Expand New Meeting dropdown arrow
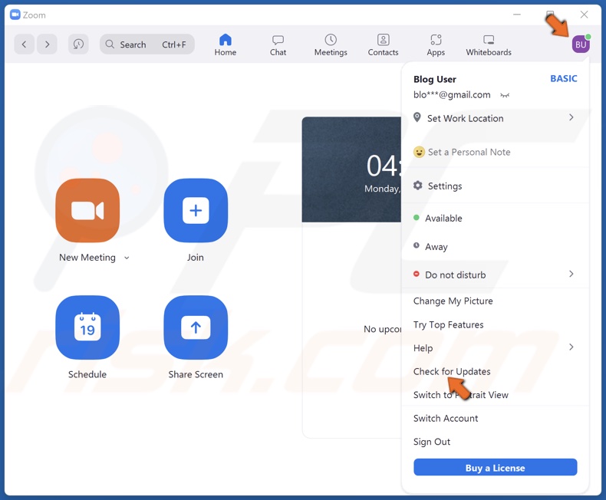 tap(127, 258)
